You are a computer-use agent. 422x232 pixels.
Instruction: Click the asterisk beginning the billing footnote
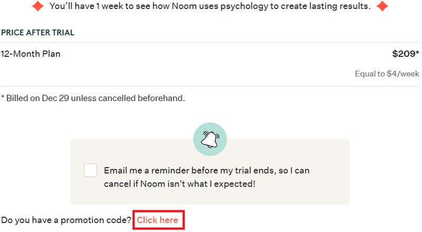click(3, 98)
